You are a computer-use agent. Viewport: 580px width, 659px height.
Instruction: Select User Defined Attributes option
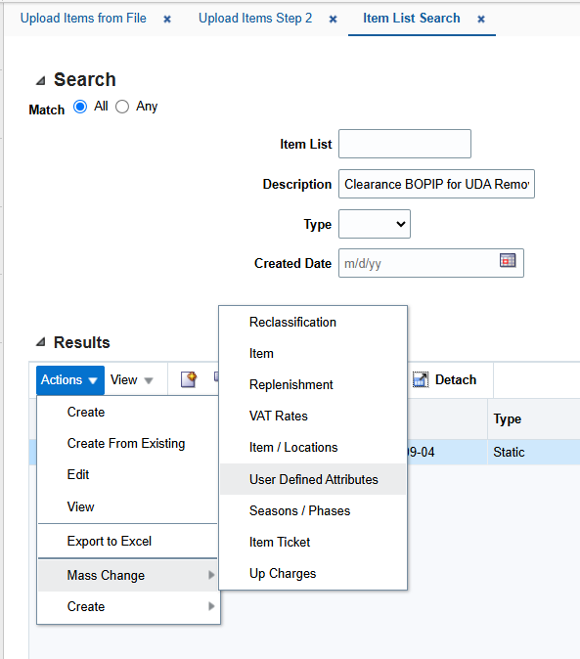tap(313, 479)
